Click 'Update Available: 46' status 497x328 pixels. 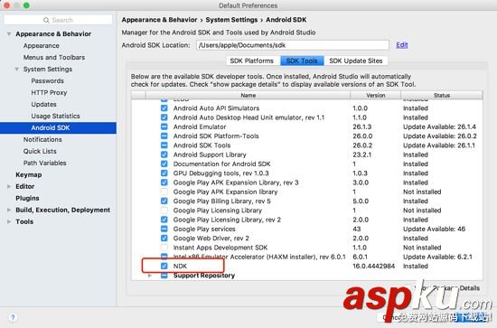(435, 230)
